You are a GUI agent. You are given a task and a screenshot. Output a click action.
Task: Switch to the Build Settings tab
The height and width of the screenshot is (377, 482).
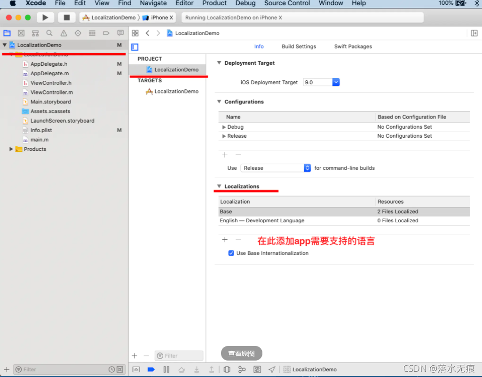(299, 47)
